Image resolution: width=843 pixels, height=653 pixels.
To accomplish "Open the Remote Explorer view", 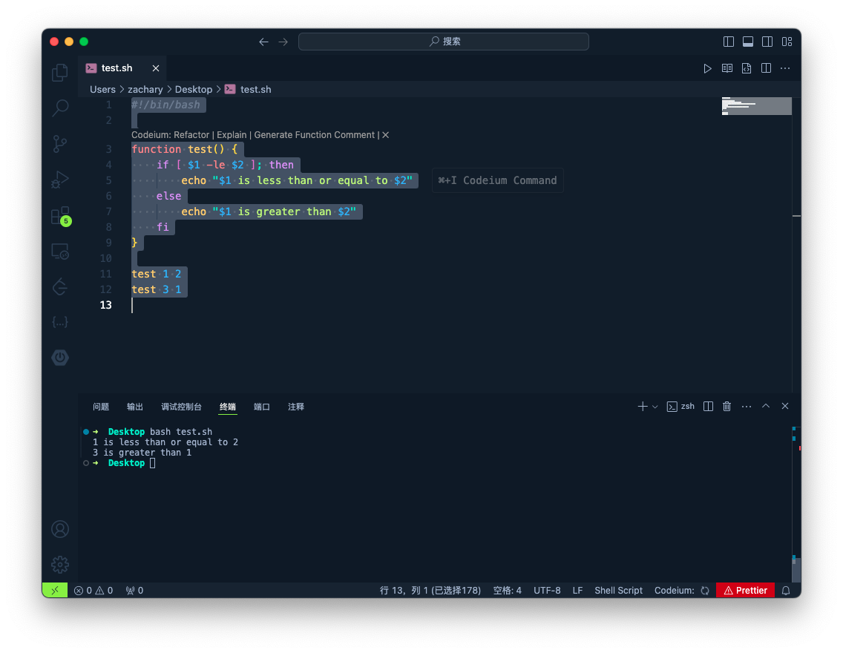I will point(59,251).
